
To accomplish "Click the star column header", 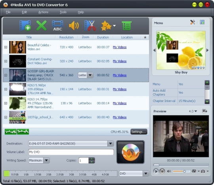I will coord(145,37).
